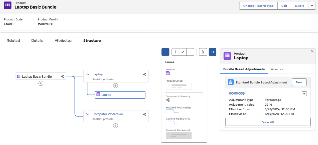This screenshot has width=318, height=145.
Task: Click hierarchy icon on Laptop Basic Bundle node
Action: pyautogui.click(x=63, y=76)
